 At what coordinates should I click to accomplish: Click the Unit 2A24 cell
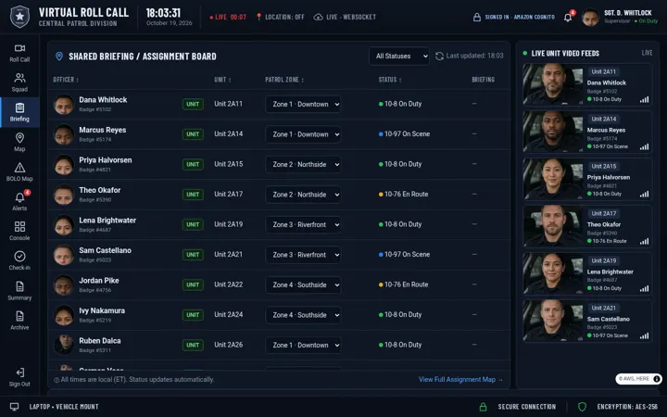(229, 314)
